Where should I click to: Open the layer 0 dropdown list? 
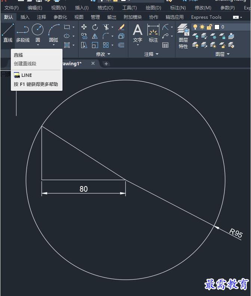pyautogui.click(x=221, y=27)
